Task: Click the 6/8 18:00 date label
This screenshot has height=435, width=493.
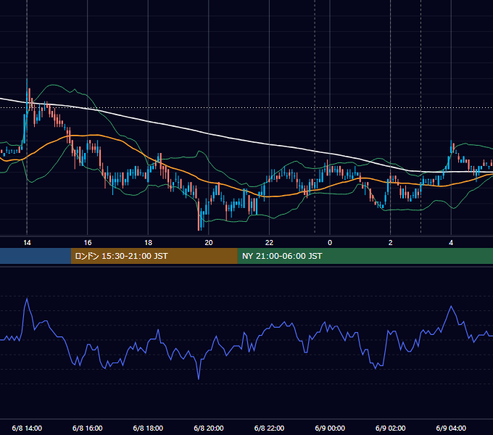Action: coord(148,428)
